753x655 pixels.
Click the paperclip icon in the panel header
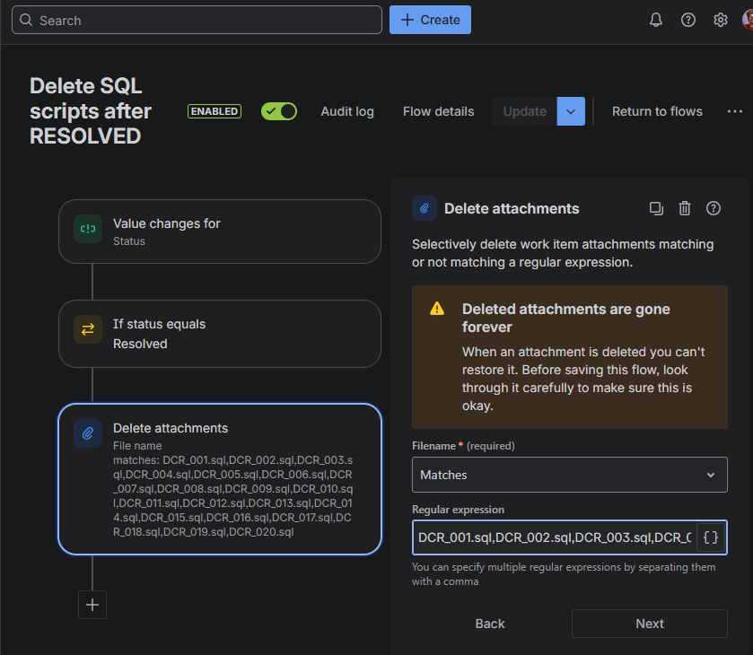(x=425, y=208)
